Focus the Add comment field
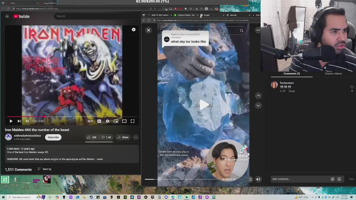 point(300,179)
